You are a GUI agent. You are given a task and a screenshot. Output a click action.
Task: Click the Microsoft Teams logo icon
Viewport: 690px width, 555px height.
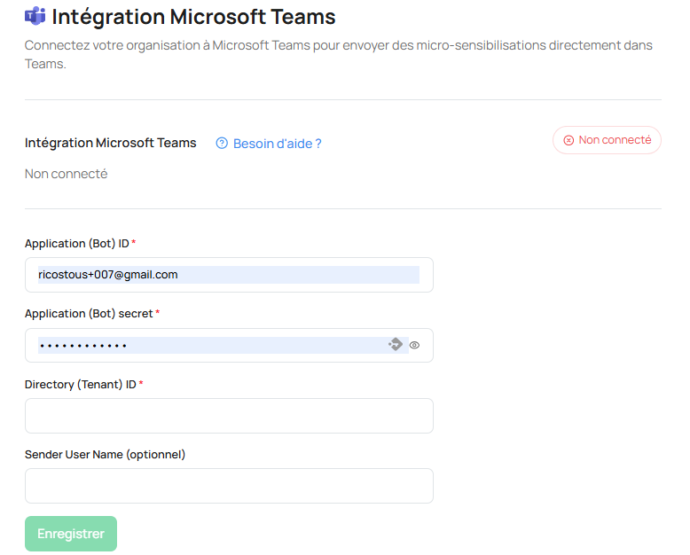point(35,16)
